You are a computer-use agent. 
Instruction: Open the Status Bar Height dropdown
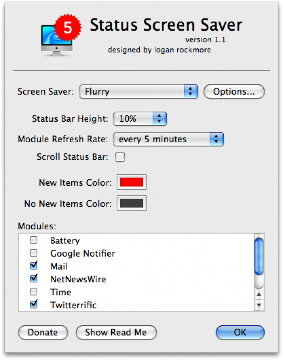(140, 119)
